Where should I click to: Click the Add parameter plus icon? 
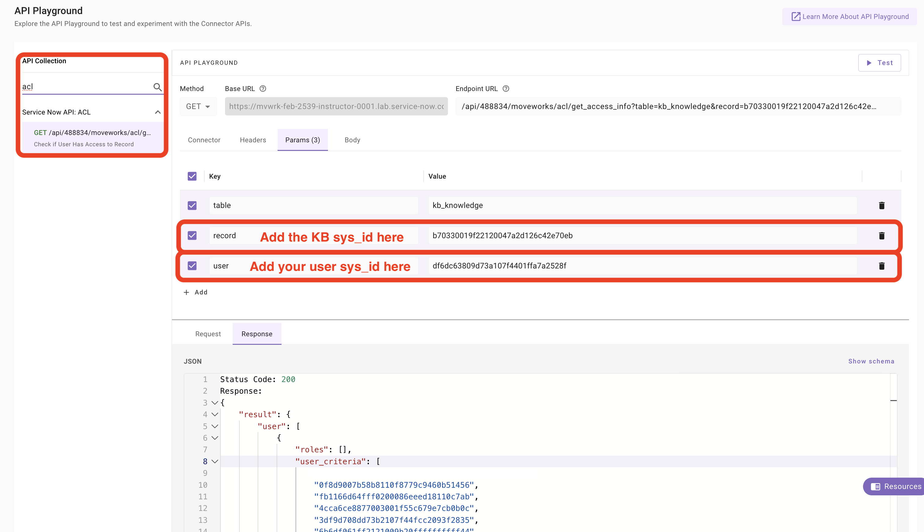tap(186, 292)
